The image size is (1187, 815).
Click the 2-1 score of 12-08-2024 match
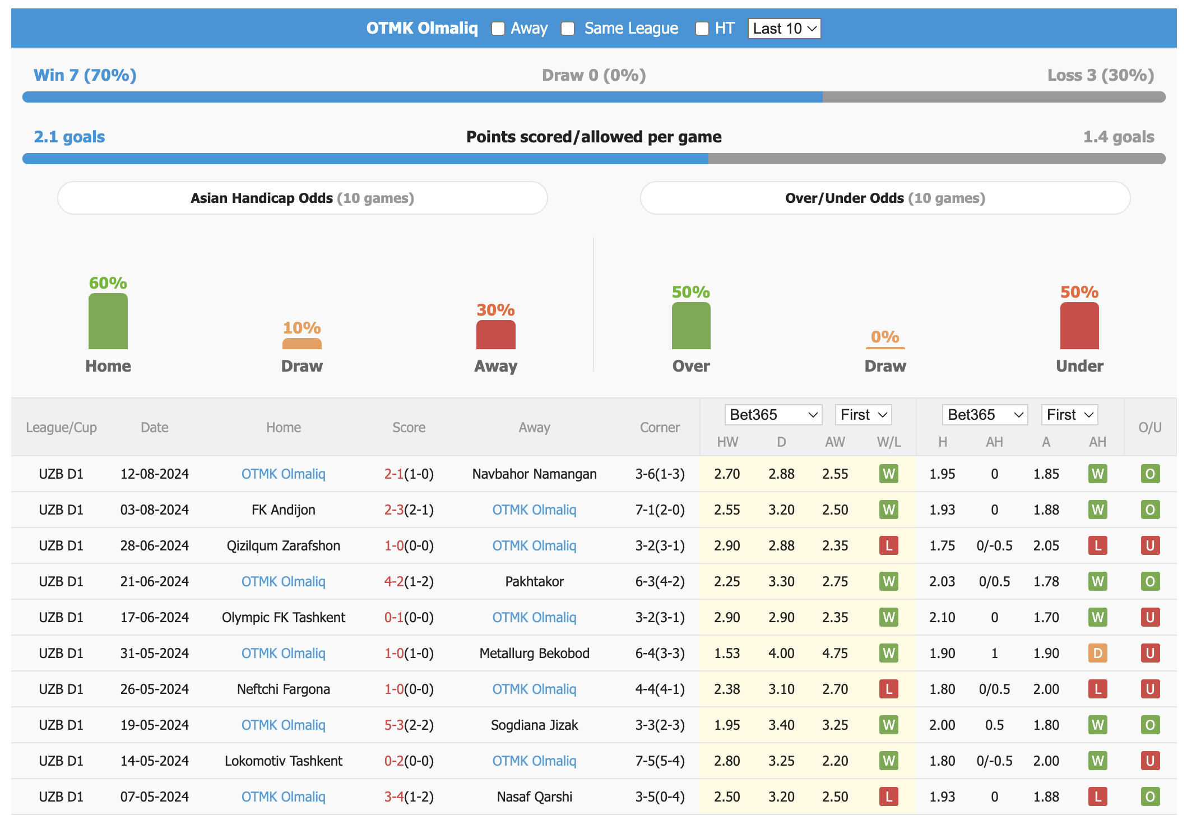[x=394, y=474]
